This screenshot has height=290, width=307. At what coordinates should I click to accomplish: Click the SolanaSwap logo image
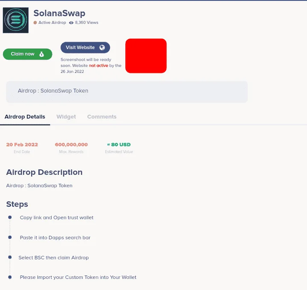16,20
